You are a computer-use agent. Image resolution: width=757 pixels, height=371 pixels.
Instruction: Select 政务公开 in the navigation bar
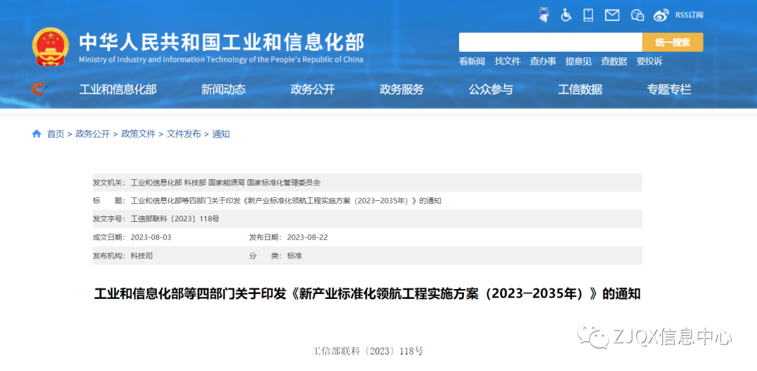pos(313,90)
